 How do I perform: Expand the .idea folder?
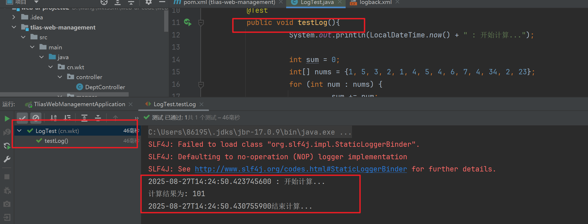click(x=14, y=17)
